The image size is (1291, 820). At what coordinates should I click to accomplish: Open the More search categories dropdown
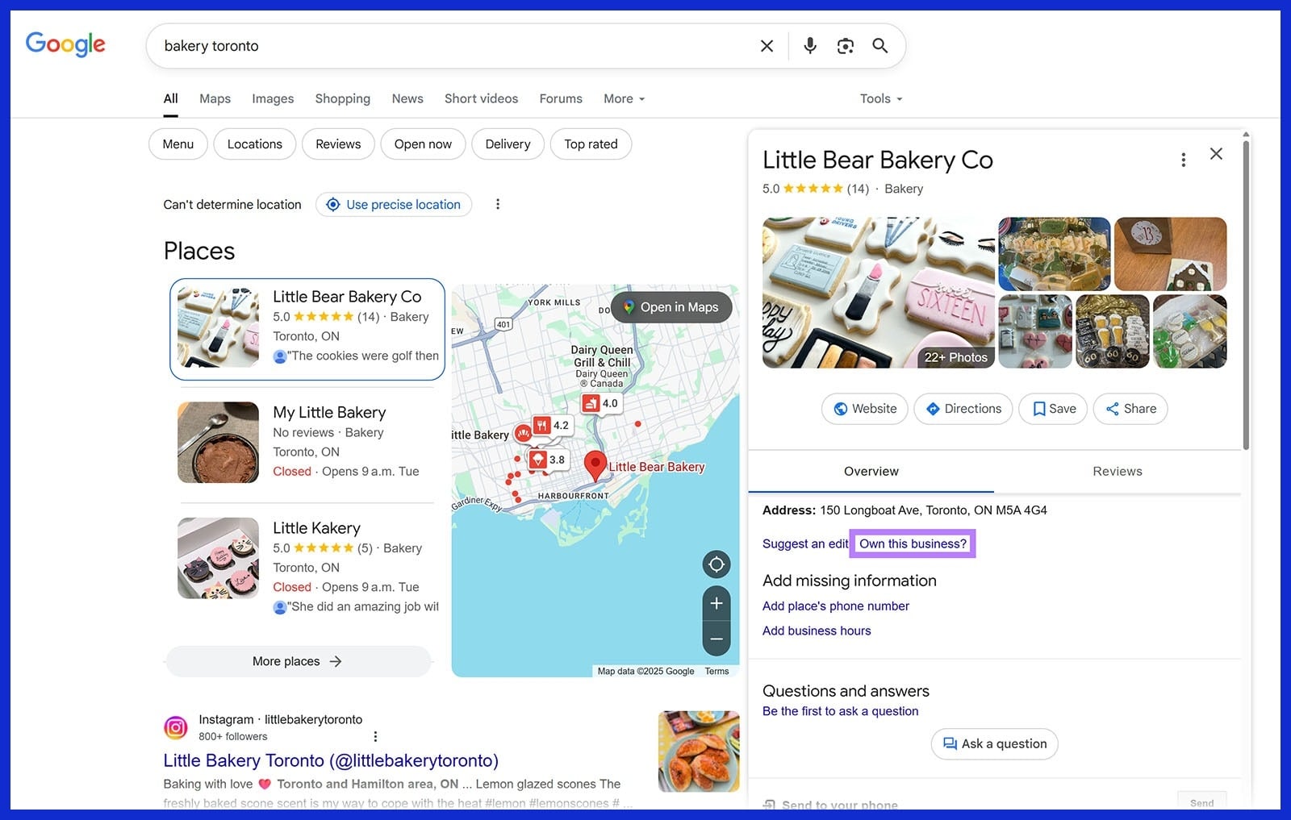coord(623,98)
